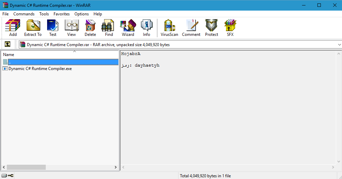The width and height of the screenshot is (342, 179).
Task: Click the Add archive toolbar icon
Action: pyautogui.click(x=13, y=27)
